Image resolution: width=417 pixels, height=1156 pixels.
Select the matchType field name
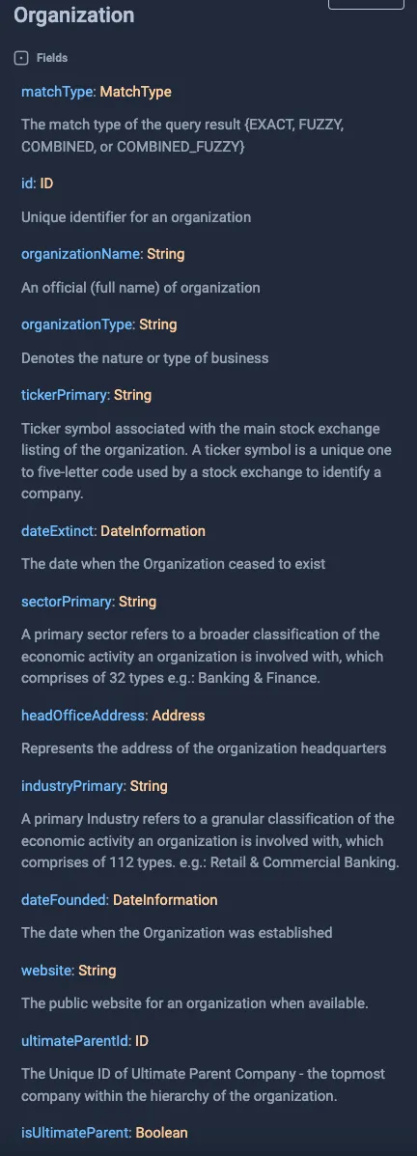58,92
